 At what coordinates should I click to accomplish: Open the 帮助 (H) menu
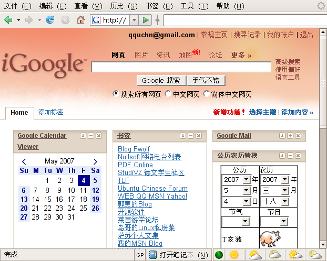(230, 6)
